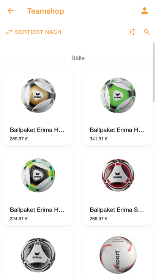
Task: Open Ballpaket Erima priced 341,91 €
Action: point(118,108)
